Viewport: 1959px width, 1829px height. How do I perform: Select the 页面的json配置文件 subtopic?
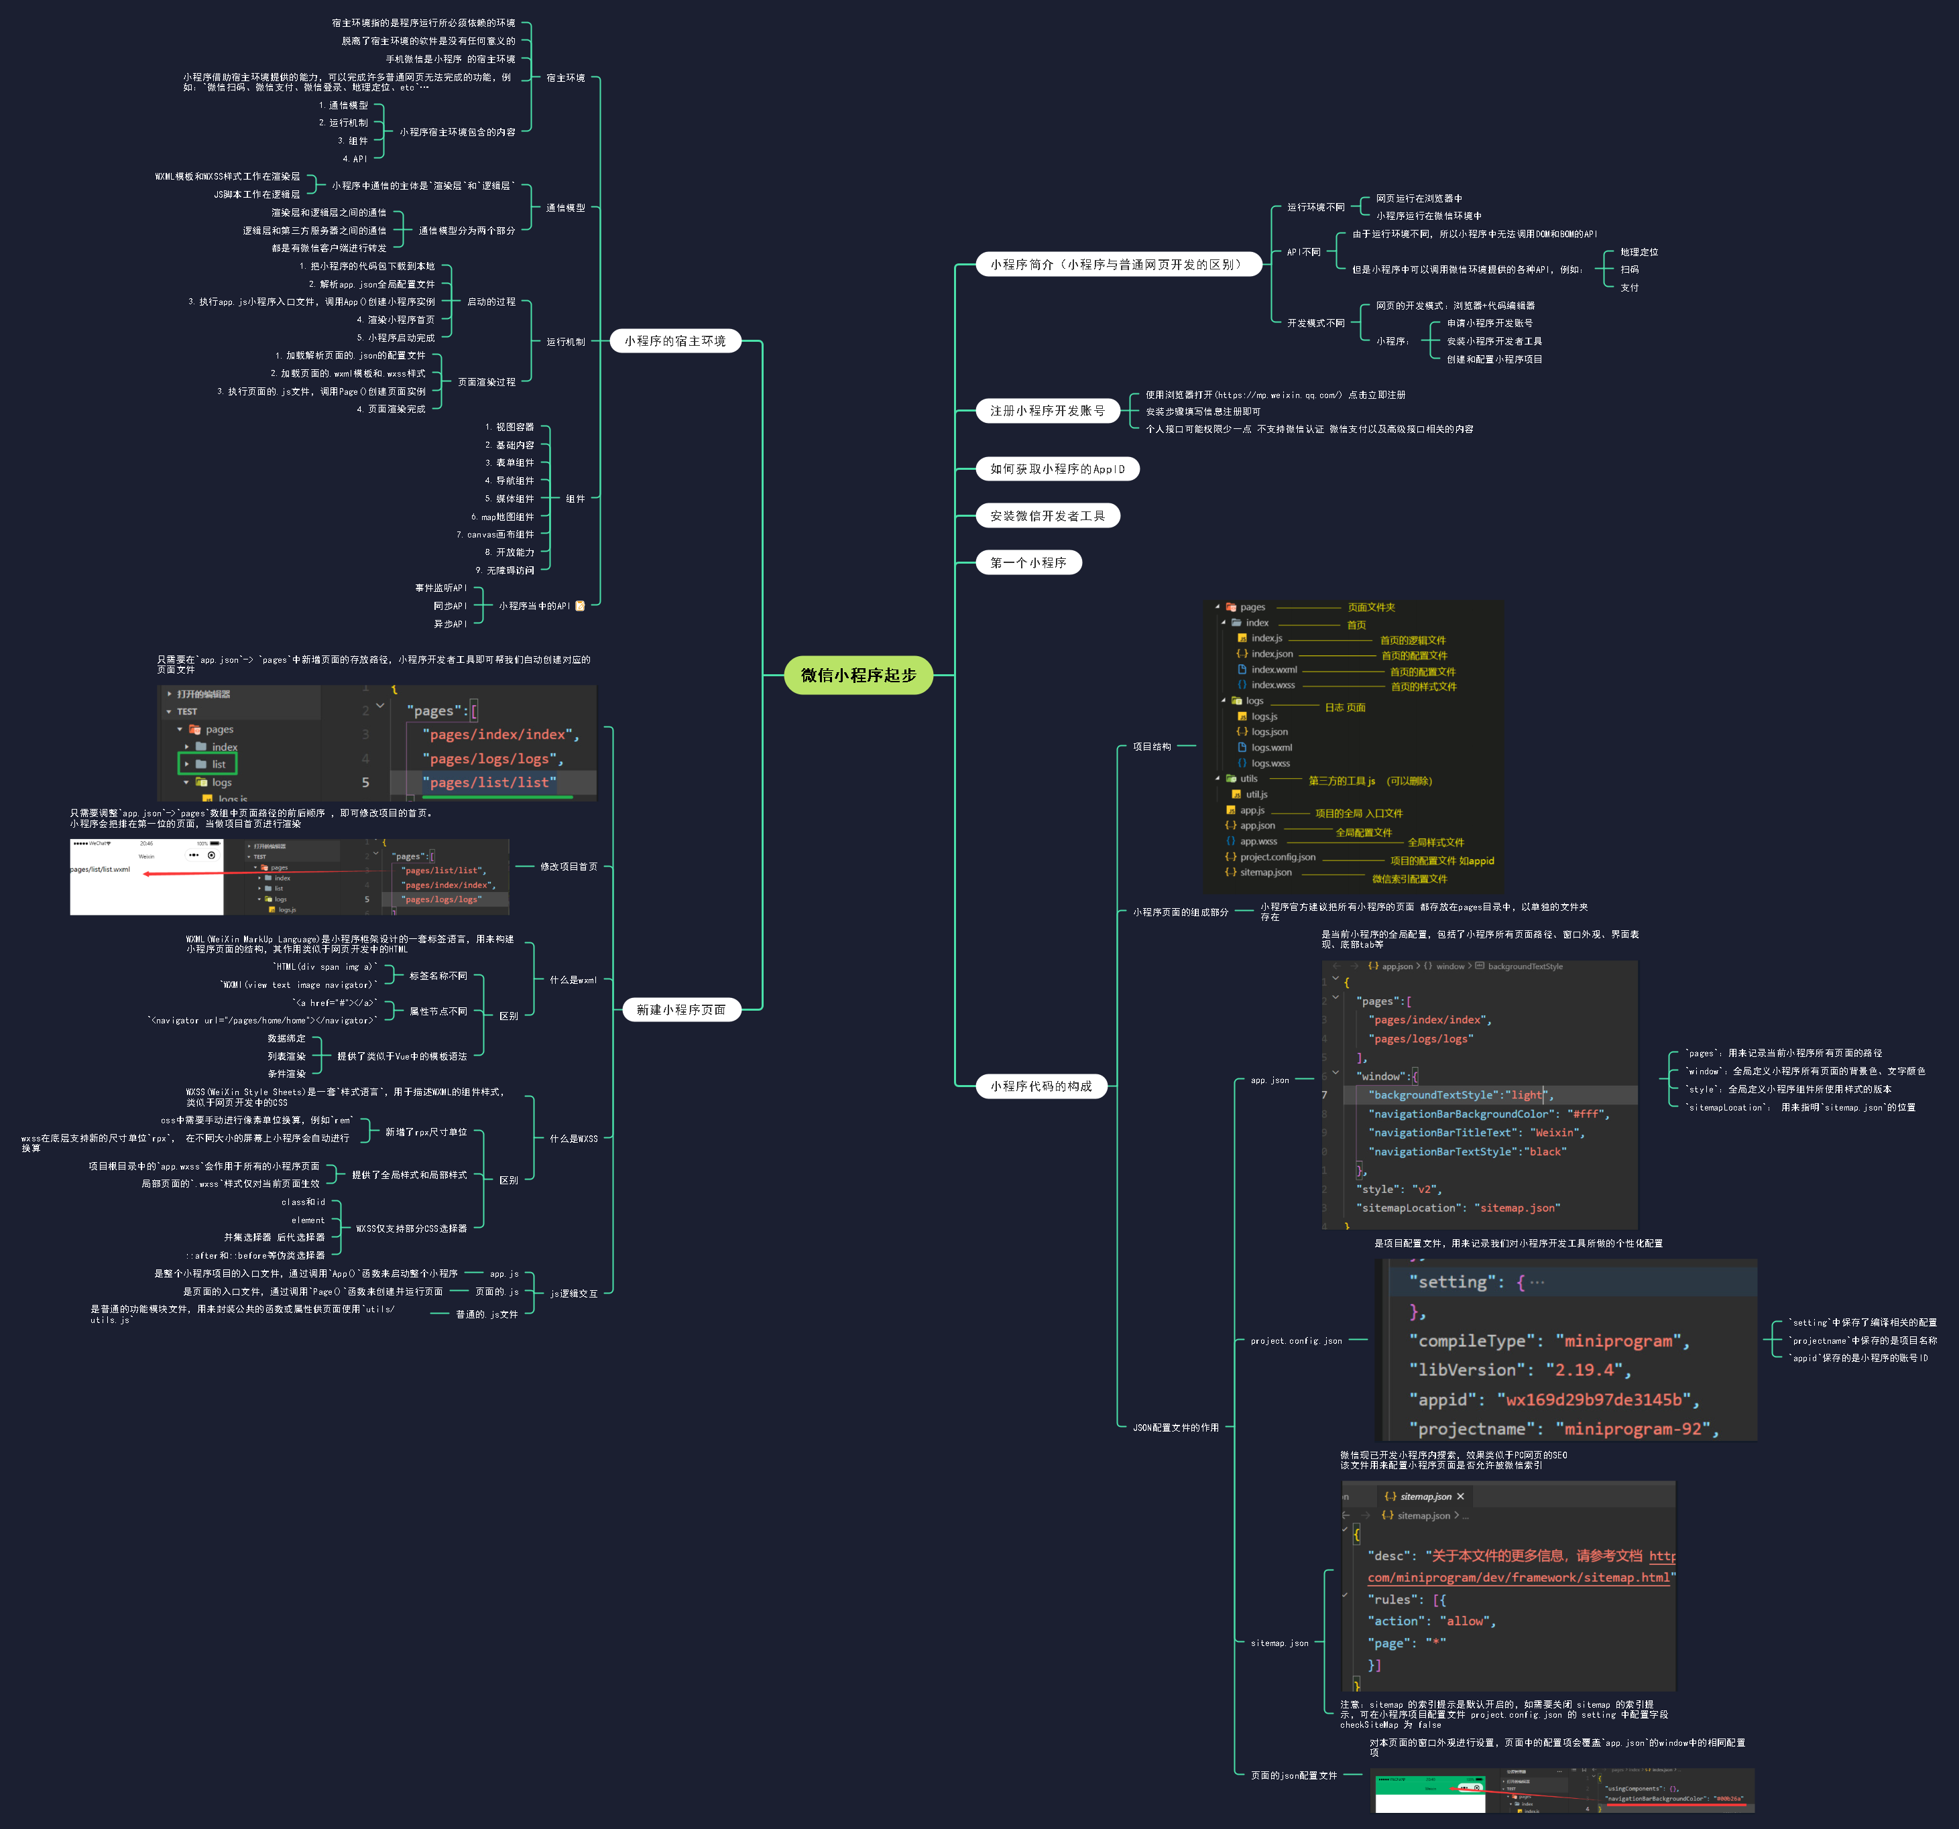(1294, 1776)
